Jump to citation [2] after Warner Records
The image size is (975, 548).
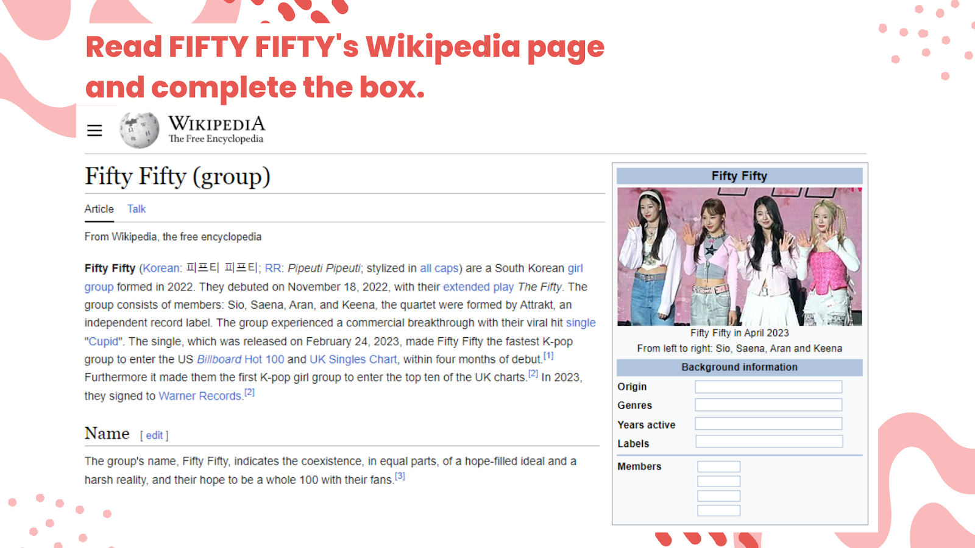(x=249, y=392)
